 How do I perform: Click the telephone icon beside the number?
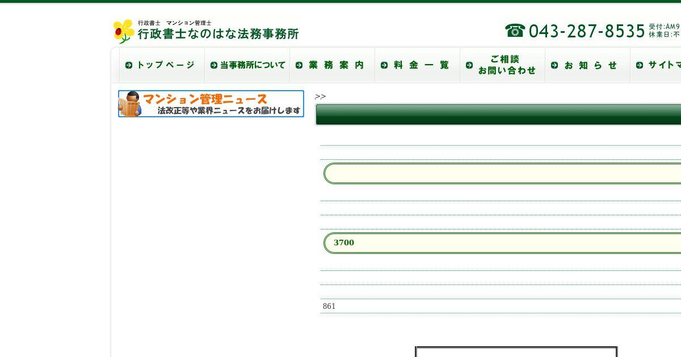515,31
